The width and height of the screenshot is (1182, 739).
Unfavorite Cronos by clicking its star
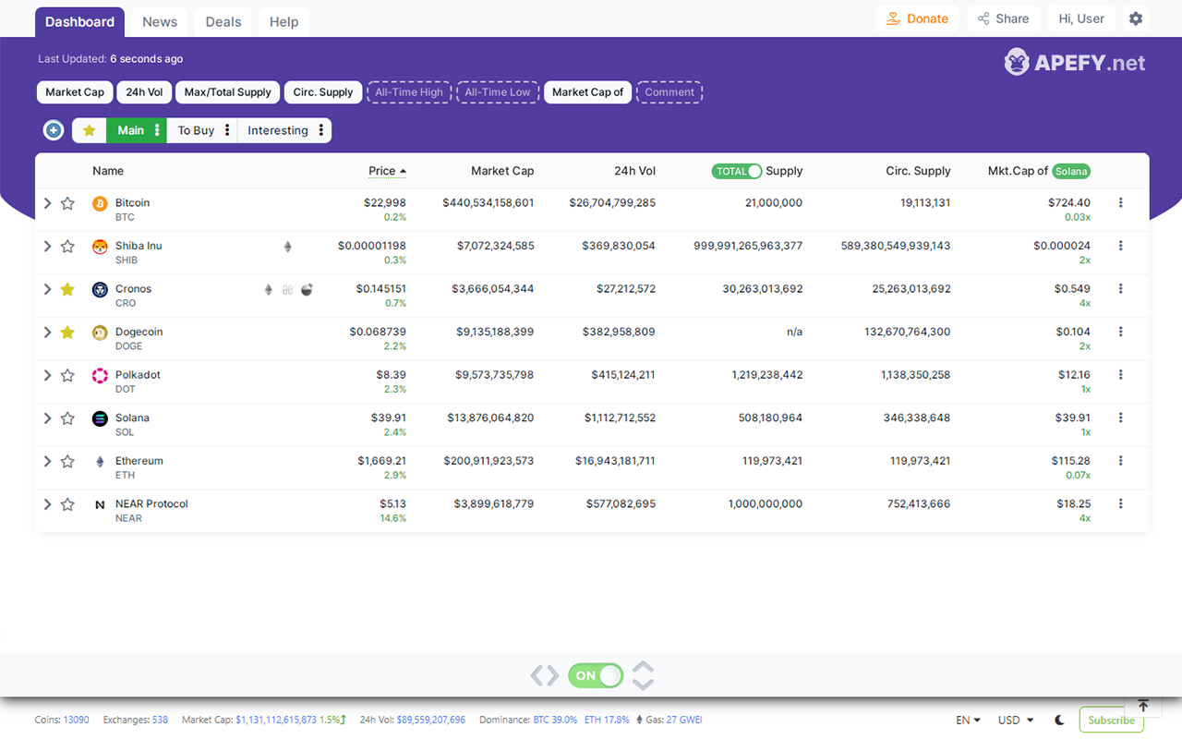click(67, 289)
